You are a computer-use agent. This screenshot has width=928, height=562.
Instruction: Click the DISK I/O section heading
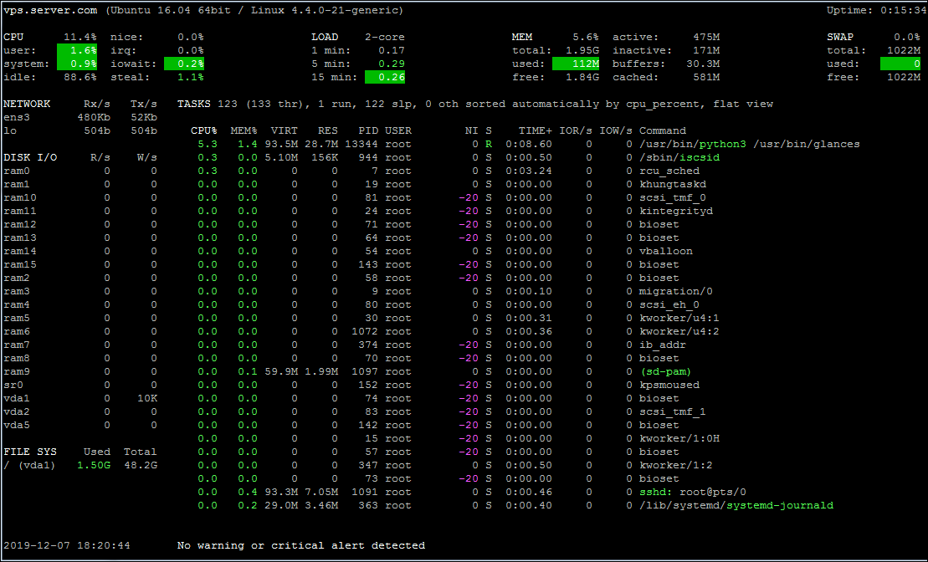(x=30, y=158)
